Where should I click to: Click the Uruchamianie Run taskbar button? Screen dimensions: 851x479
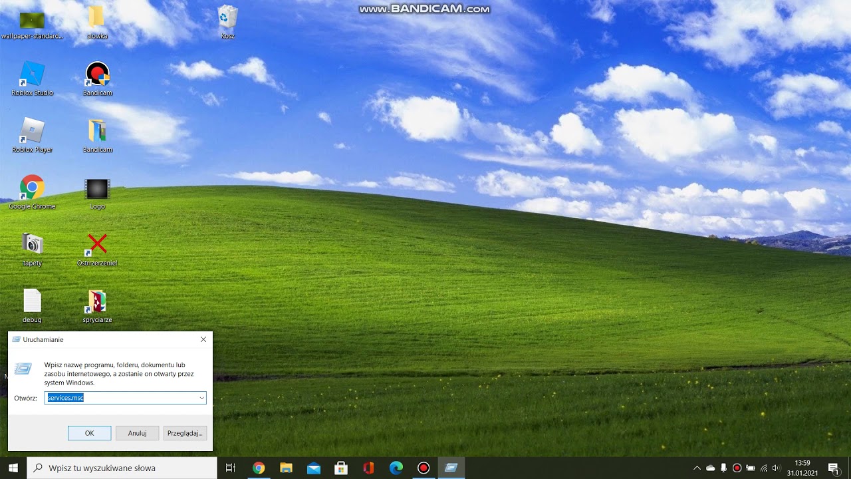click(451, 468)
